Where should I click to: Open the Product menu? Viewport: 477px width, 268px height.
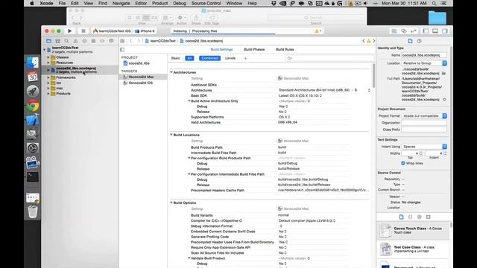coord(159,3)
